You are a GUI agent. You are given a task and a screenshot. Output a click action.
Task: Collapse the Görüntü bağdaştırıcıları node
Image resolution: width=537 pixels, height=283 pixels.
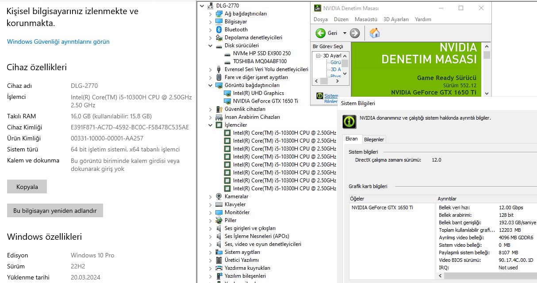click(210, 85)
